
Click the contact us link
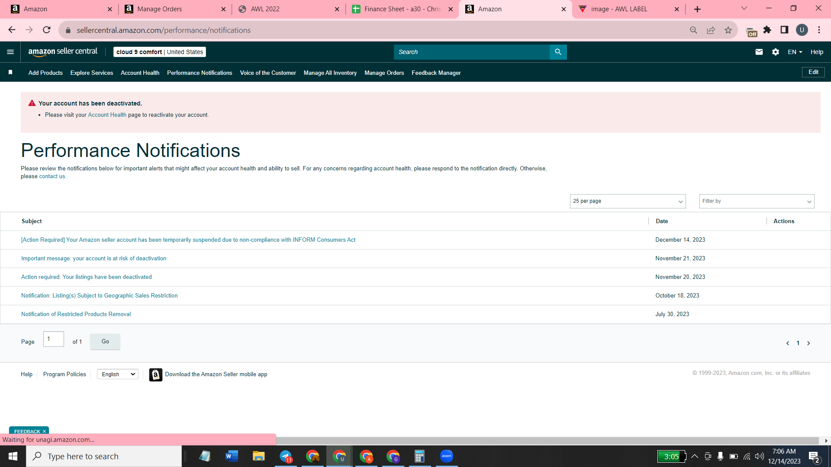52,176
